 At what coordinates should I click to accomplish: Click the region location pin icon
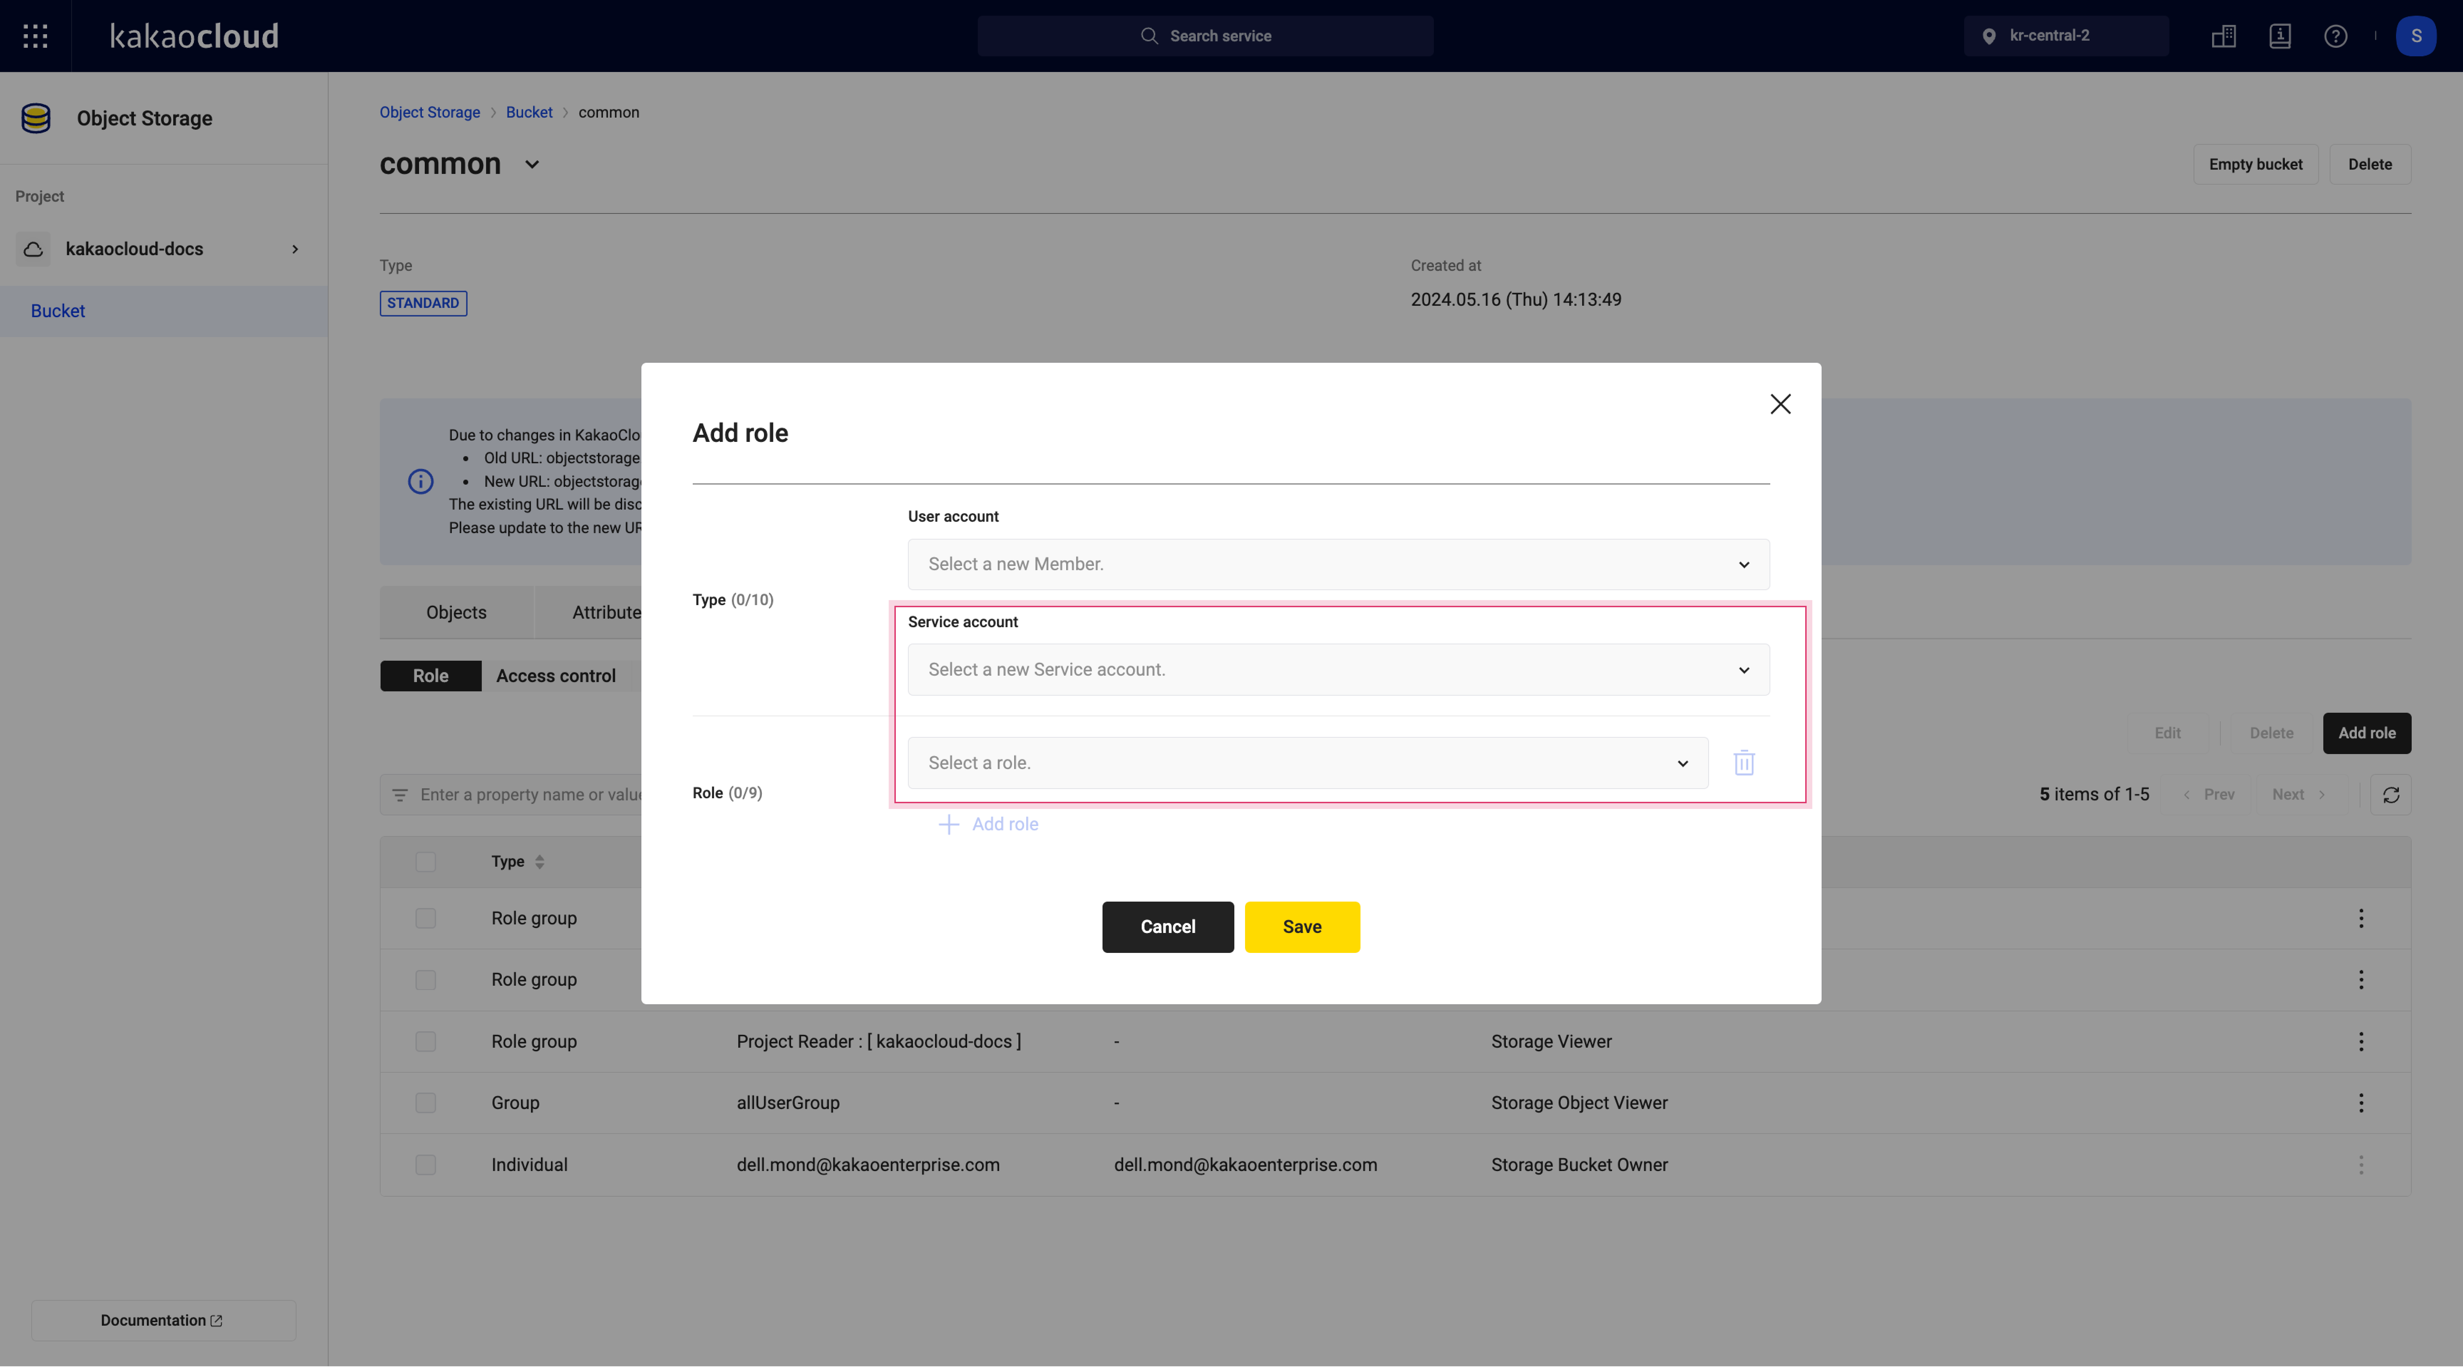1989,36
